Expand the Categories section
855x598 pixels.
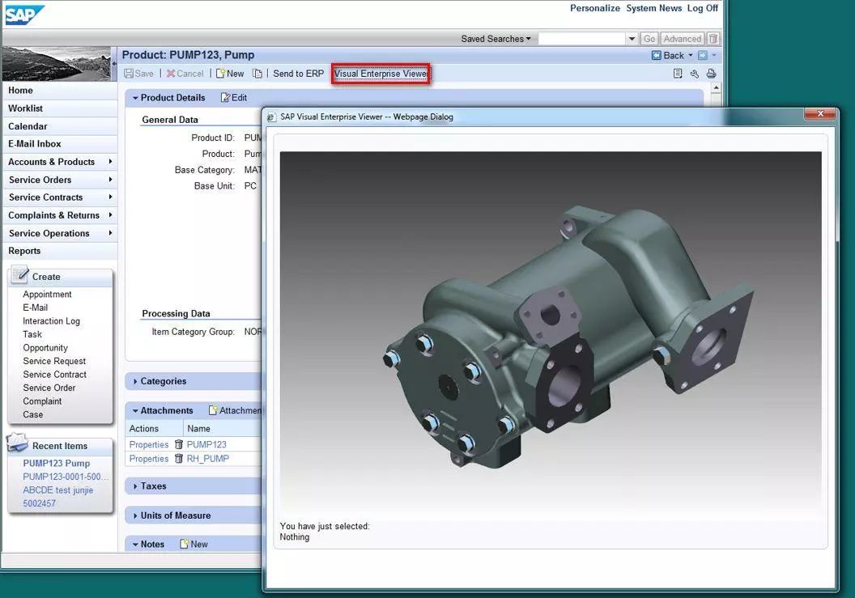pos(135,382)
